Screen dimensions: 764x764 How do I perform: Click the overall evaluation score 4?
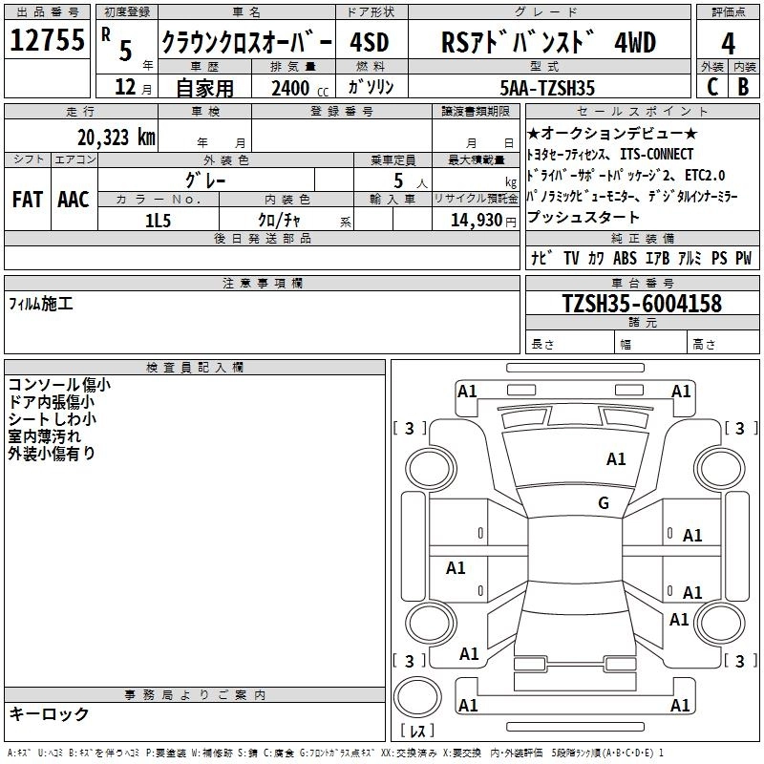click(728, 43)
